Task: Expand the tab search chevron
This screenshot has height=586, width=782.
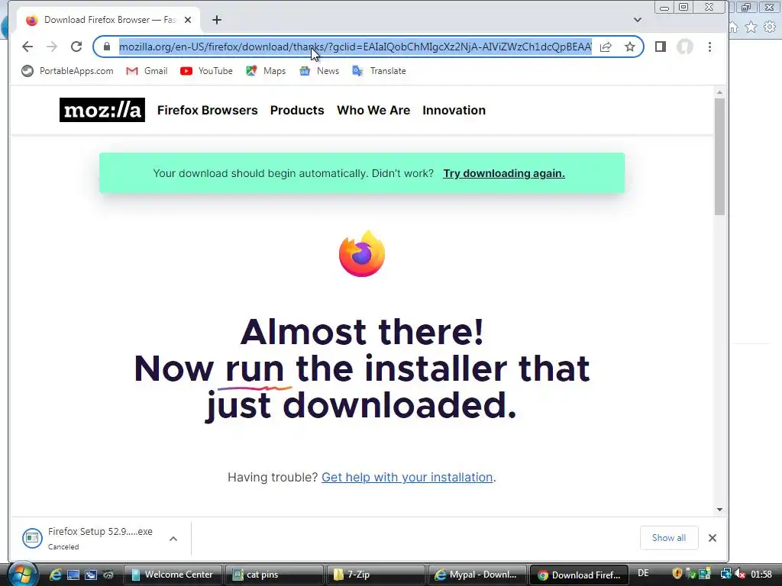Action: 638,20
